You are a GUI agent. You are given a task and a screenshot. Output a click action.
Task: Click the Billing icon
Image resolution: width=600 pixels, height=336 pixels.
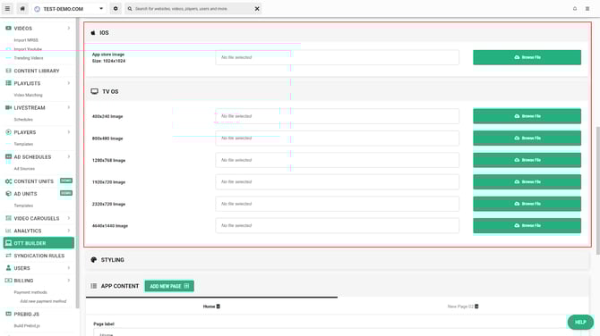tap(8, 281)
